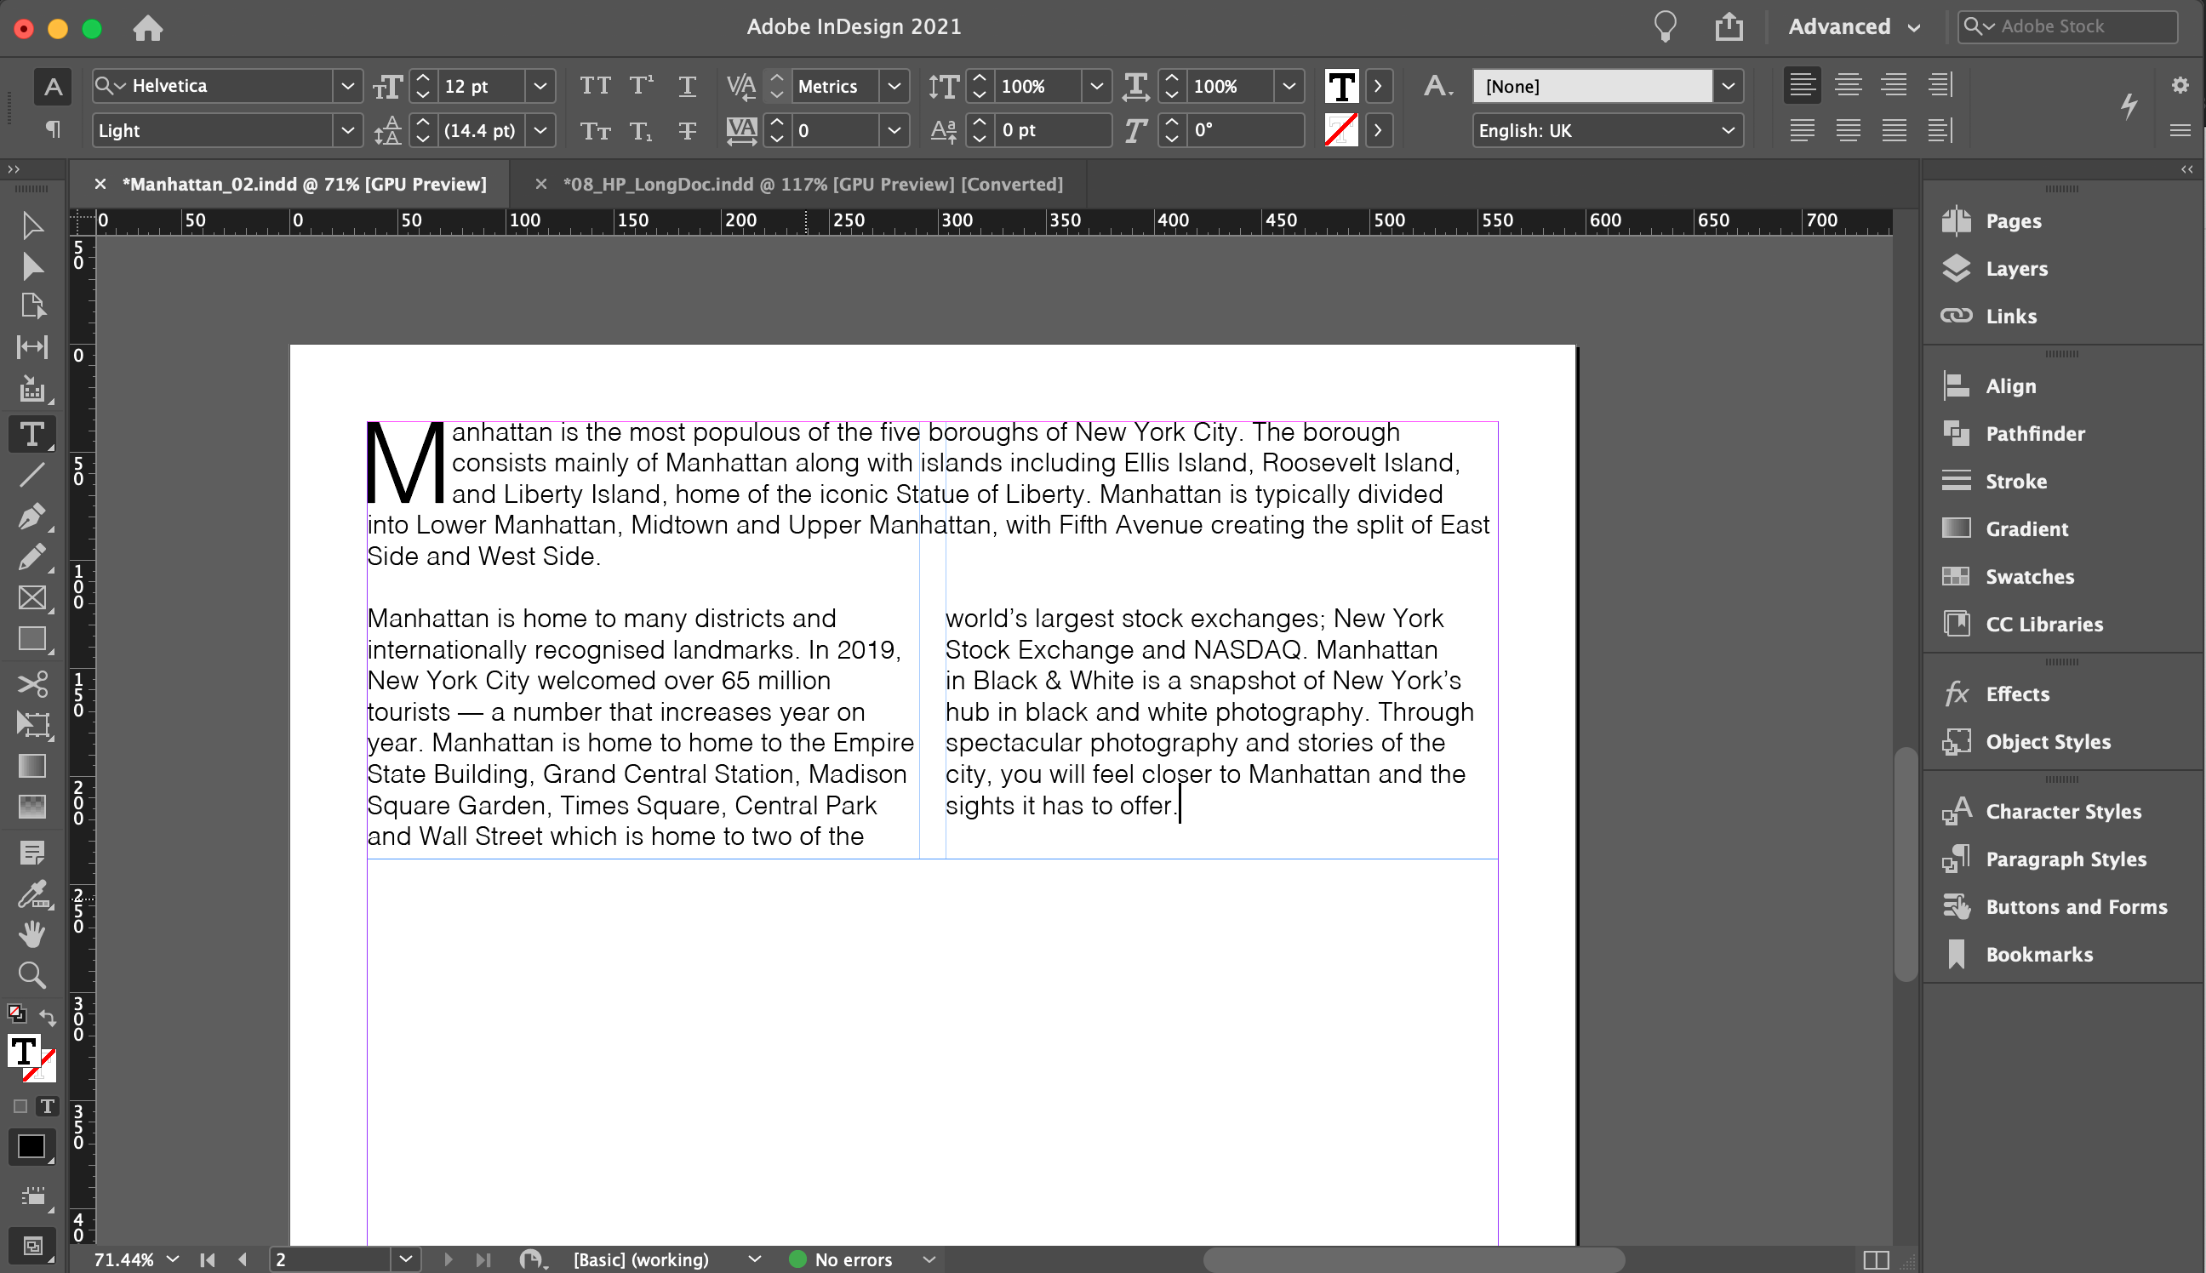Open the Pages panel

[x=2013, y=221]
